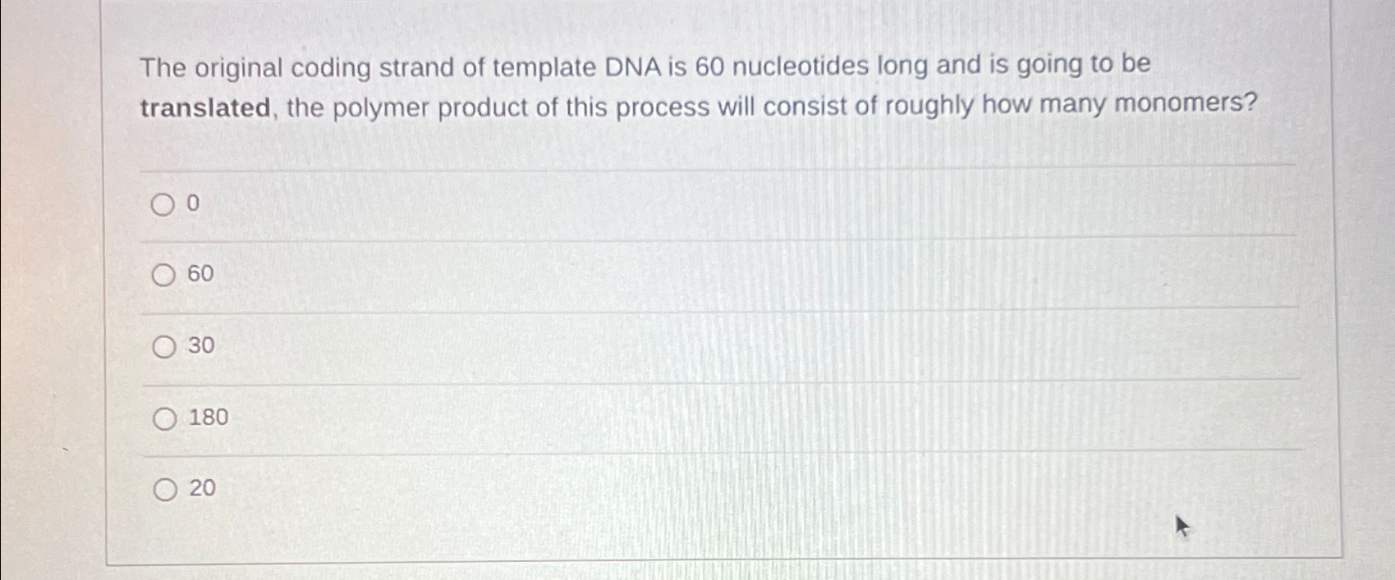This screenshot has height=580, width=1395.
Task: Click the answer label reading 0
Action: [x=192, y=203]
